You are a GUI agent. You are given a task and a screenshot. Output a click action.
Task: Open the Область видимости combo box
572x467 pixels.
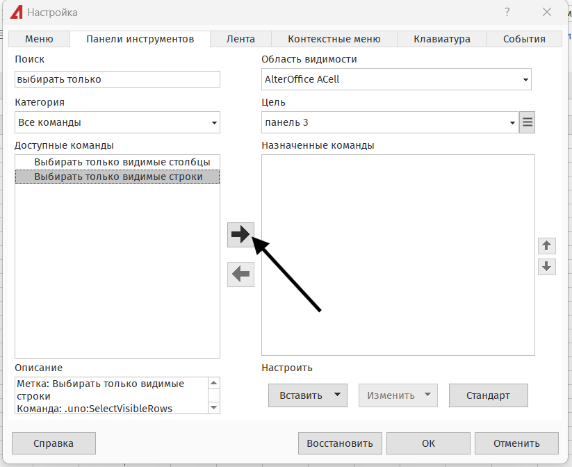[x=396, y=79]
